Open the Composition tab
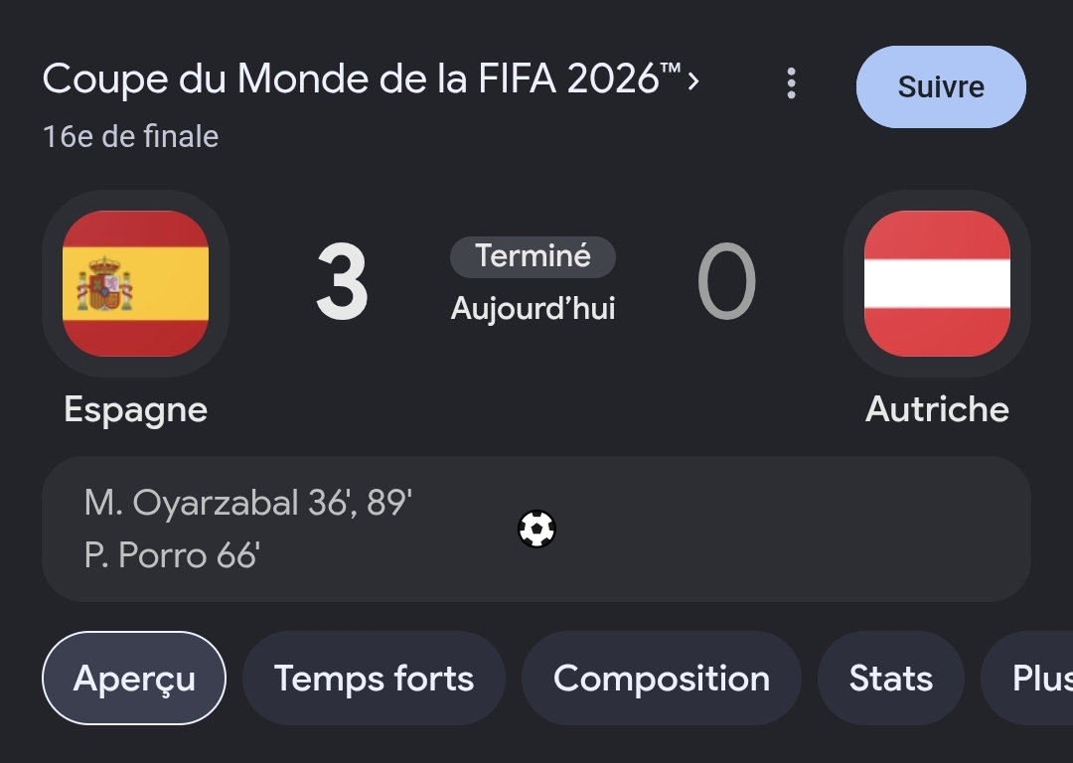Viewport: 1073px width, 763px height. tap(661, 679)
